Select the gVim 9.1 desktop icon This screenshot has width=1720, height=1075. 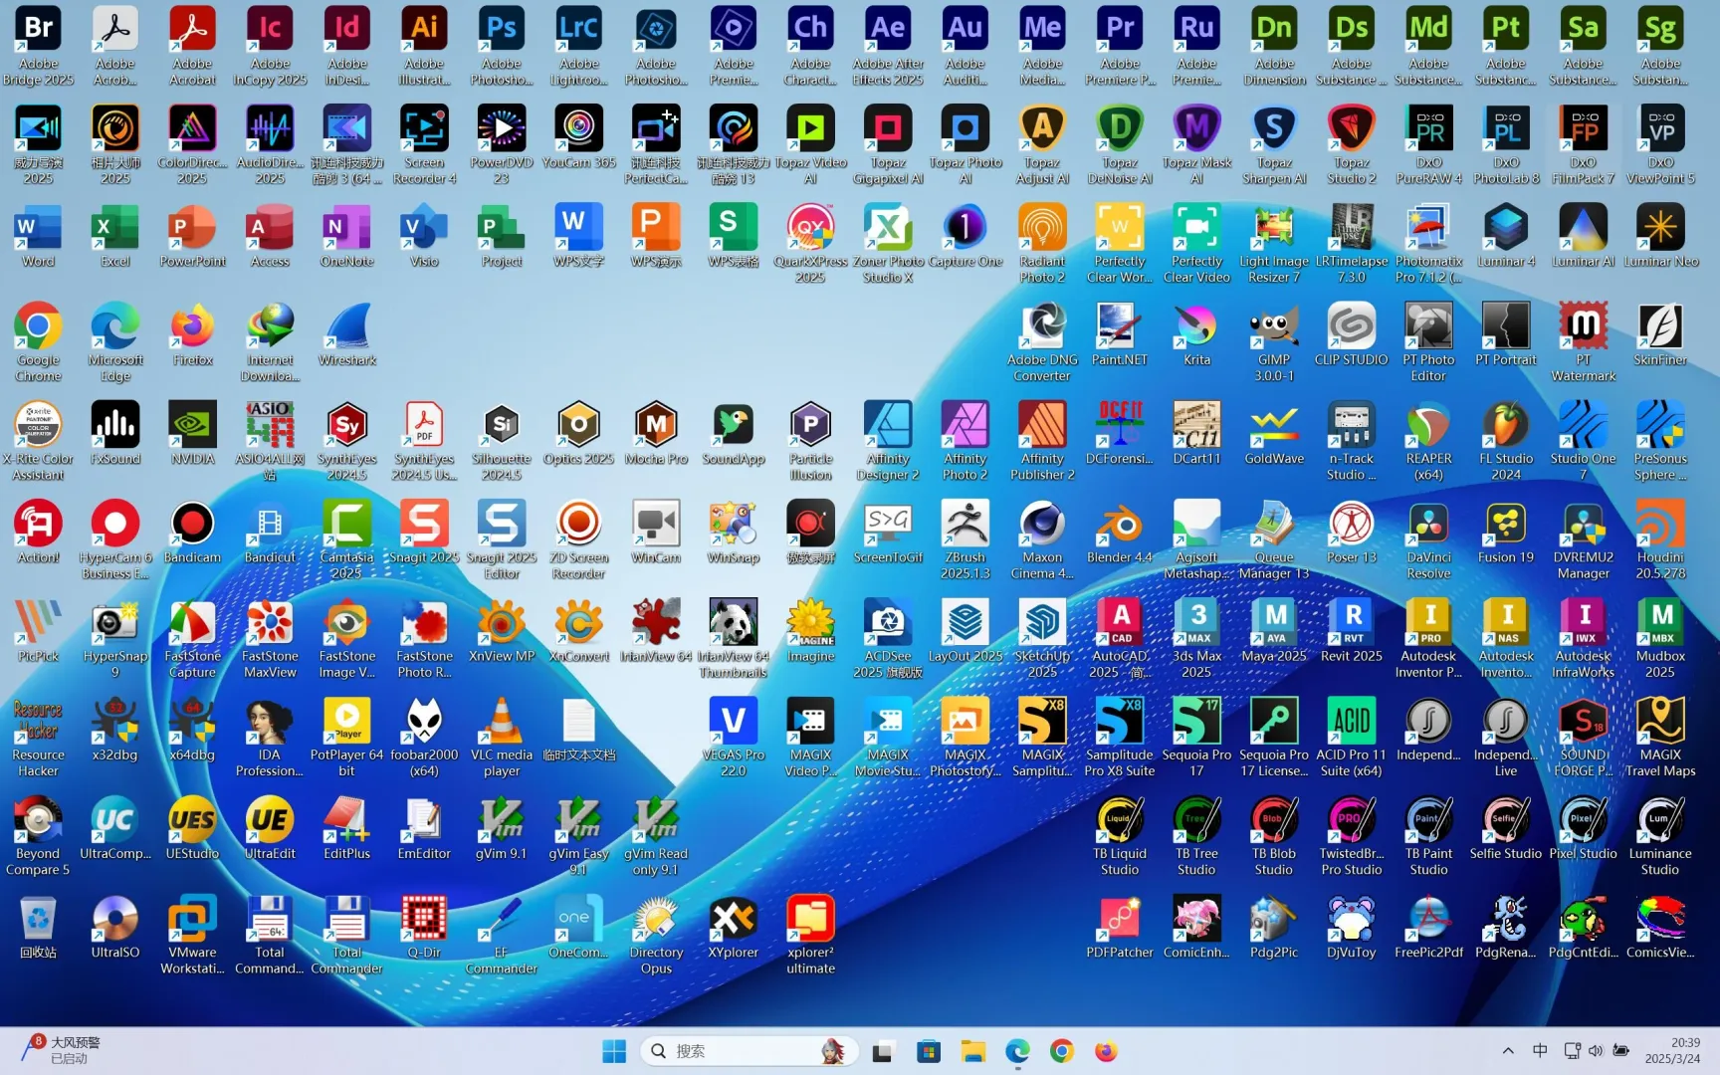pyautogui.click(x=502, y=827)
